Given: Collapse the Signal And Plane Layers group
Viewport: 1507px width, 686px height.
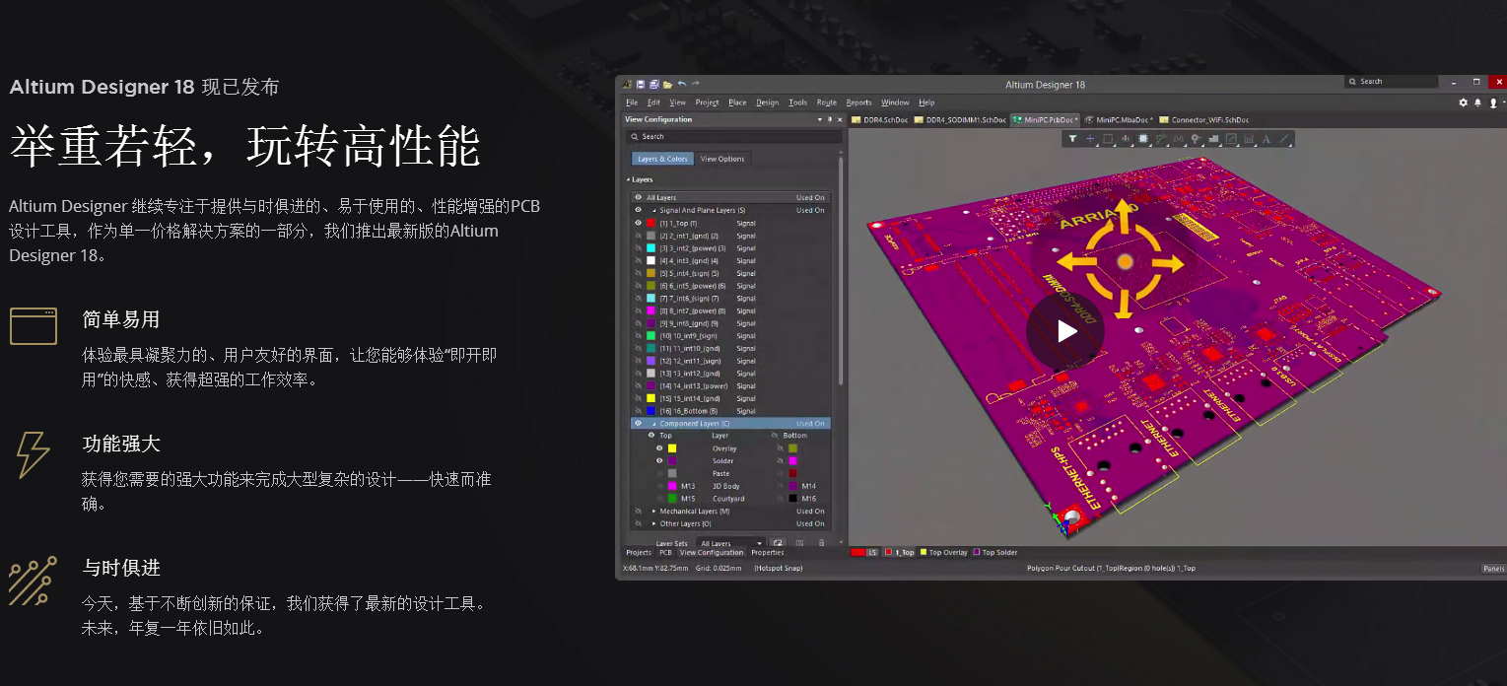Looking at the screenshot, I should pos(653,210).
